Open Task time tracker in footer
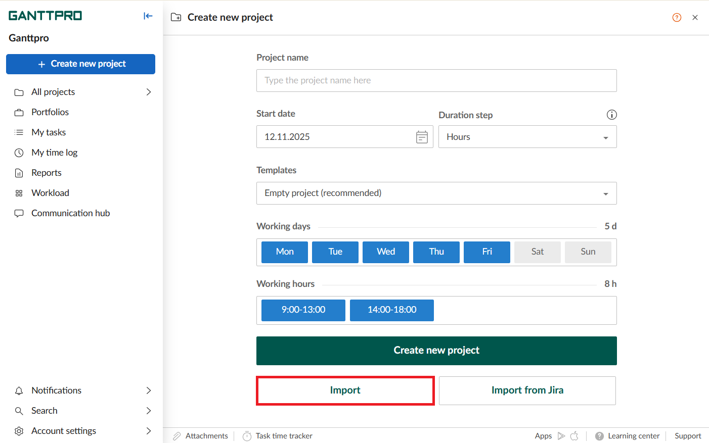Image resolution: width=709 pixels, height=443 pixels. click(278, 436)
